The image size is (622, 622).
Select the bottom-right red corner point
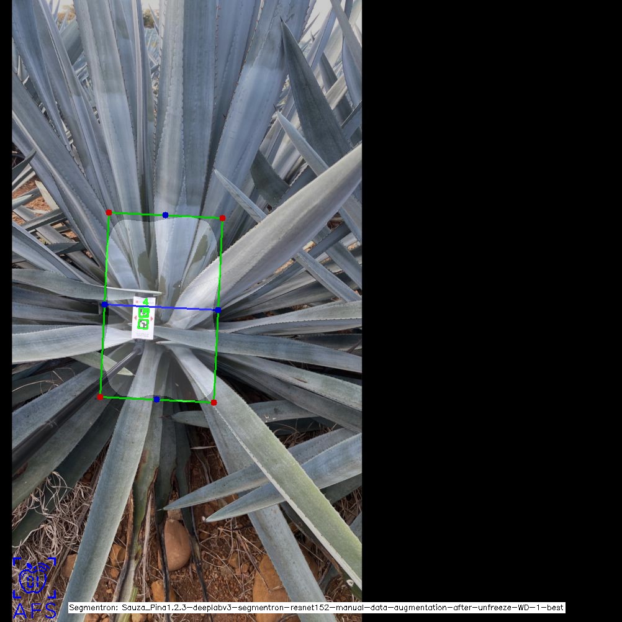(x=214, y=403)
